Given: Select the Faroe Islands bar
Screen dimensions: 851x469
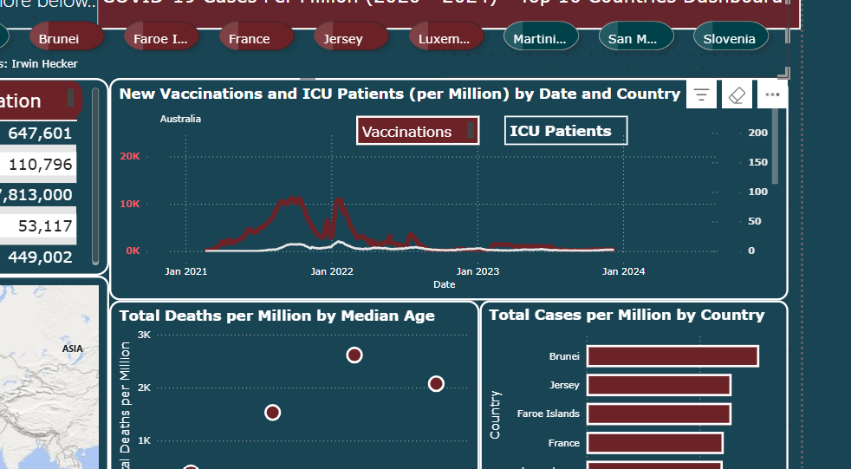Looking at the screenshot, I should pos(658,414).
